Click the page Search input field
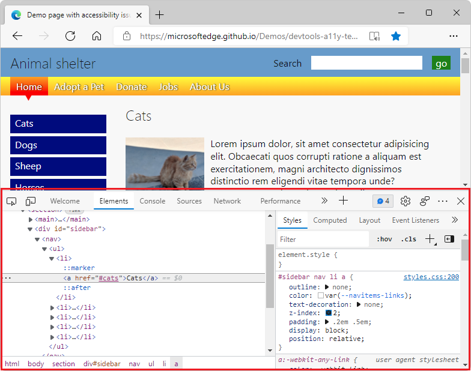471x371 pixels. pyautogui.click(x=366, y=62)
